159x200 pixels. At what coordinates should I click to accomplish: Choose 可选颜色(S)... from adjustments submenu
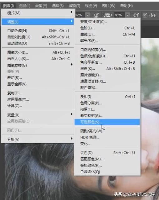(107, 122)
